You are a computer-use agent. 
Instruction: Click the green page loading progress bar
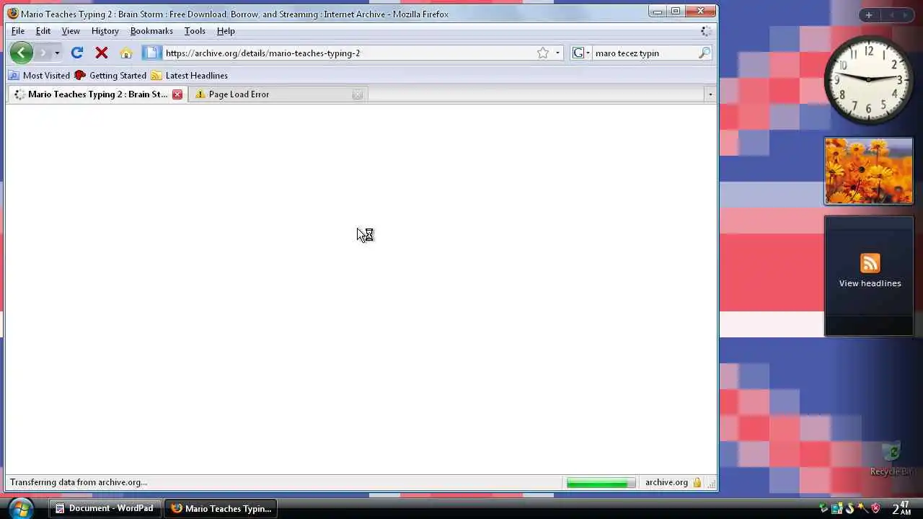coord(601,483)
